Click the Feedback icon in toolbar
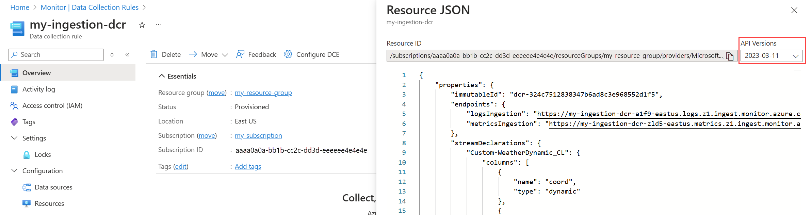Image resolution: width=812 pixels, height=215 pixels. 240,54
